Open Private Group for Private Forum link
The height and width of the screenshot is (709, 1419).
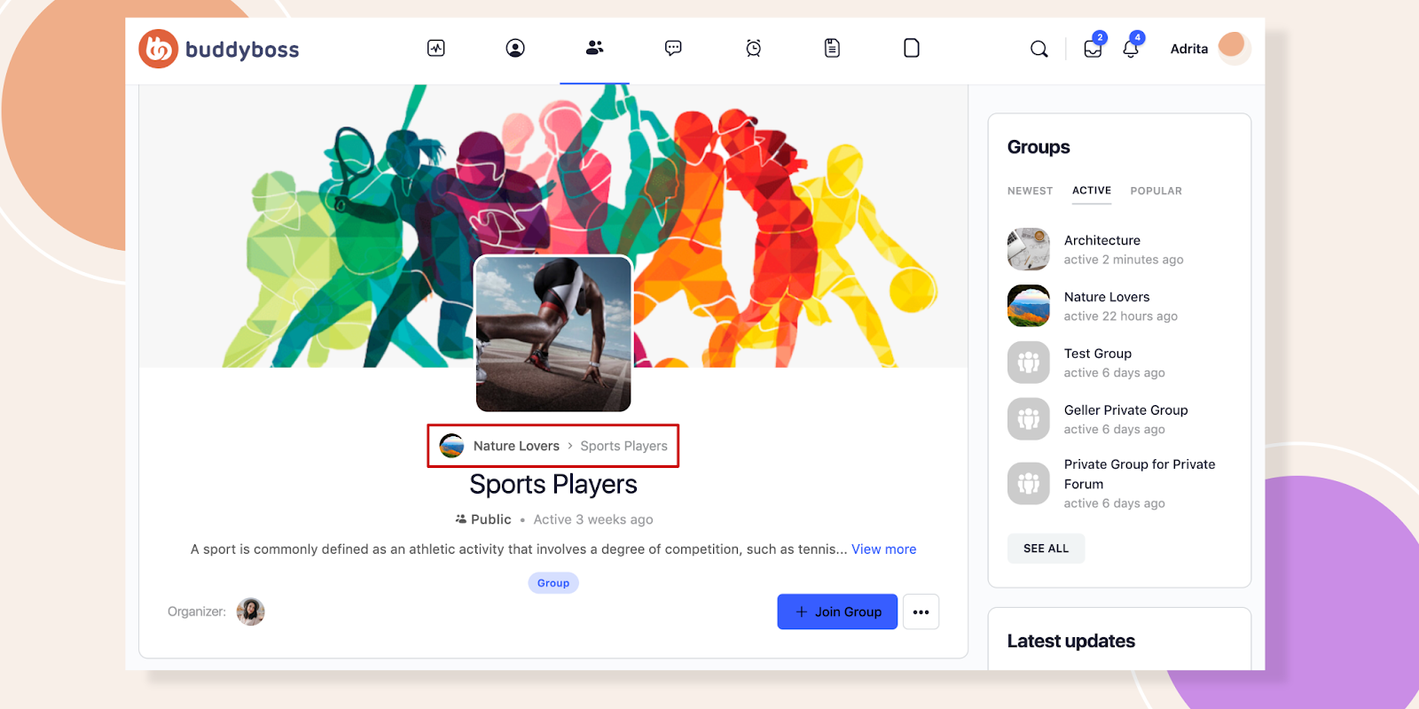click(x=1140, y=474)
